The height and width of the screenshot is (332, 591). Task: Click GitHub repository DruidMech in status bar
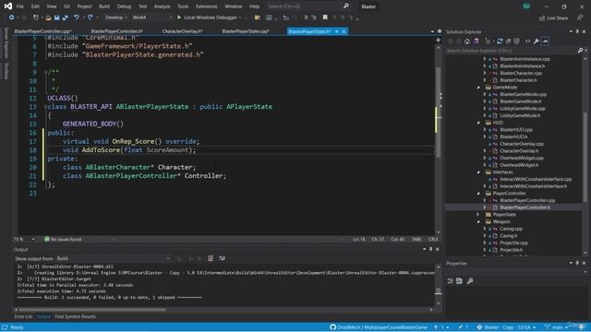[379, 327]
